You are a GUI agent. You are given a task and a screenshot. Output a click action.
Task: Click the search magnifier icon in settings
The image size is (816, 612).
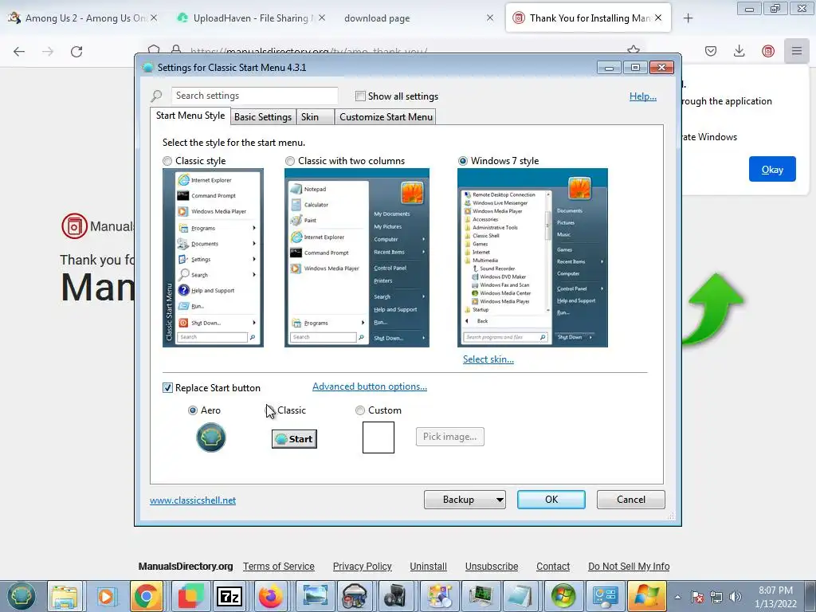pyautogui.click(x=157, y=96)
